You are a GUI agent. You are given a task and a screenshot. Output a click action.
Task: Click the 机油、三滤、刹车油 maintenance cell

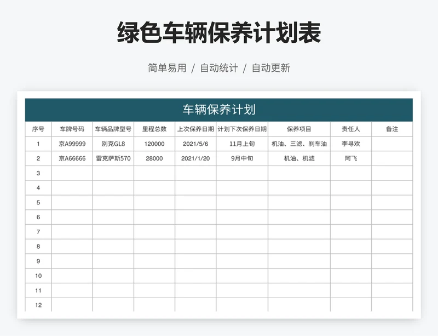click(x=299, y=144)
